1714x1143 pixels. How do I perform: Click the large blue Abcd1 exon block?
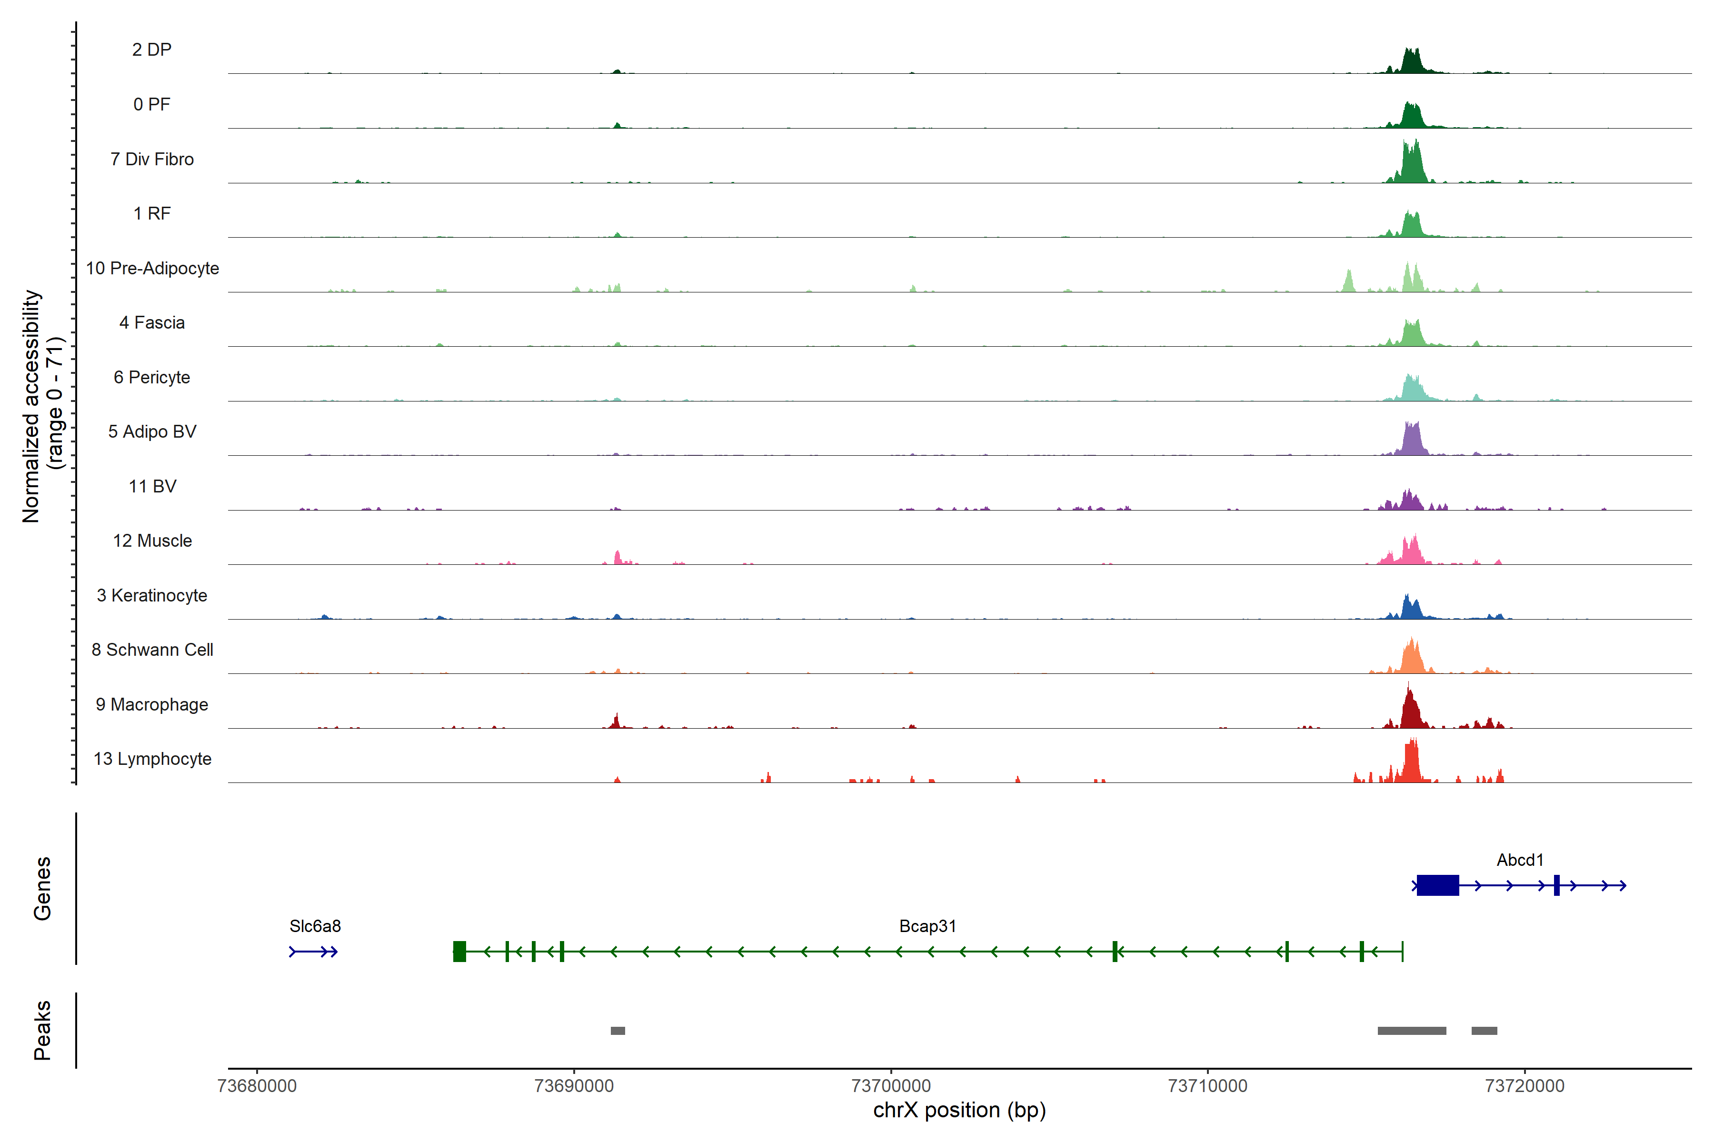[1437, 886]
